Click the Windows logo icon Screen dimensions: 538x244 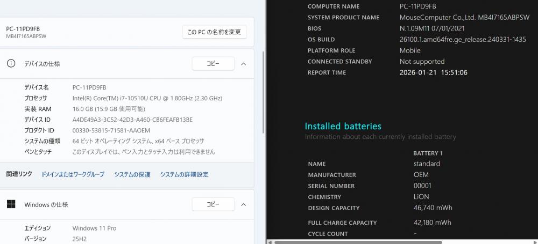(11, 204)
